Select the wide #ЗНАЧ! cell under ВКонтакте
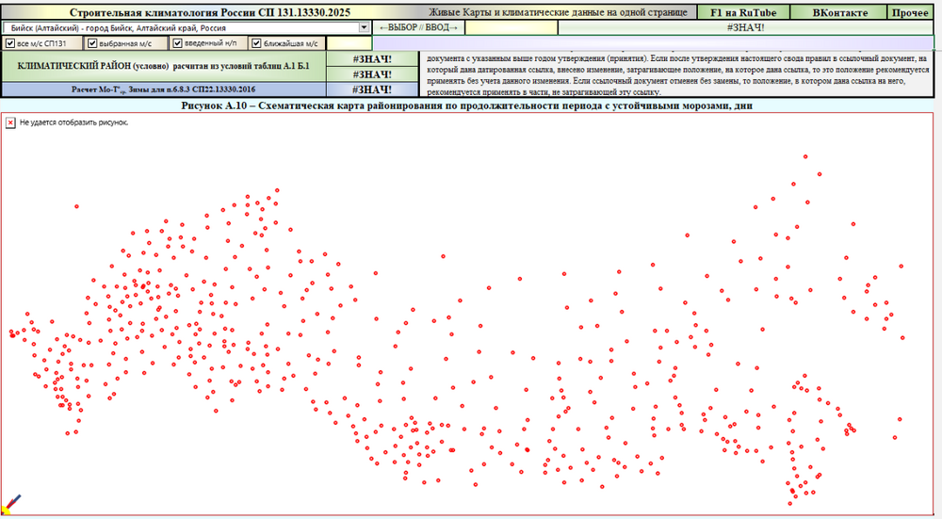 click(745, 27)
